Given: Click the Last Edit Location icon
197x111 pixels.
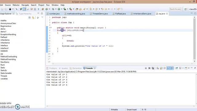Looking at the screenshot, I should pyautogui.click(x=103, y=9).
